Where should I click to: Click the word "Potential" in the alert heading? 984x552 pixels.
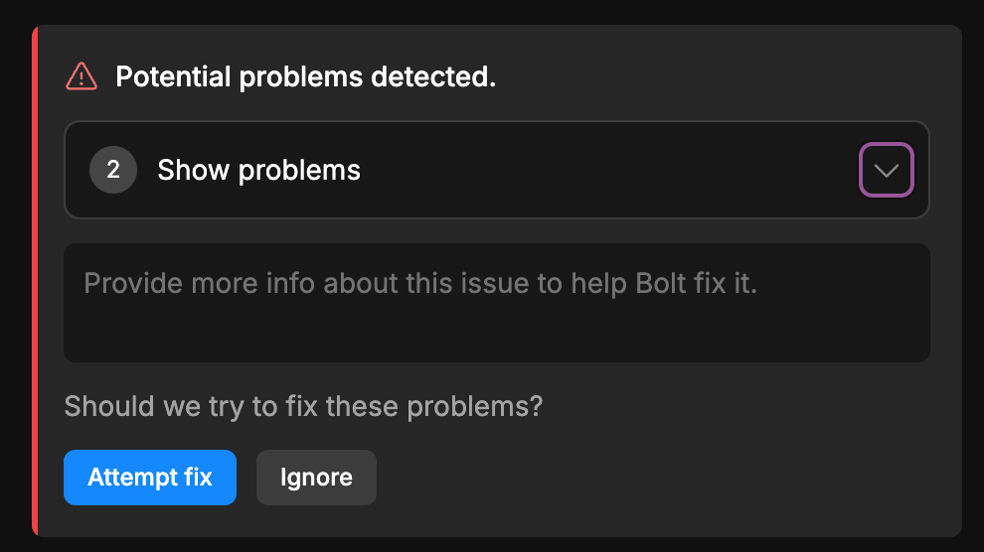[173, 76]
